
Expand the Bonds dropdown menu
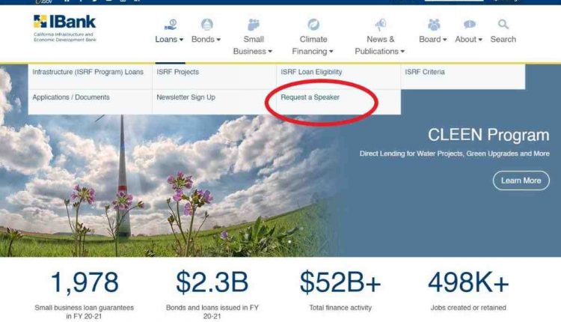click(x=206, y=39)
